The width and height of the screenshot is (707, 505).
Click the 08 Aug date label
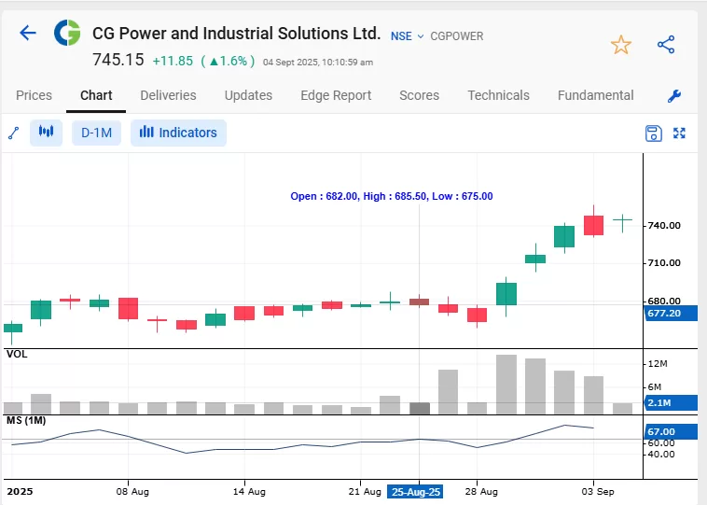pos(132,491)
